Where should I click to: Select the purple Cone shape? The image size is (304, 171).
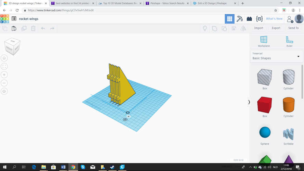(289, 159)
